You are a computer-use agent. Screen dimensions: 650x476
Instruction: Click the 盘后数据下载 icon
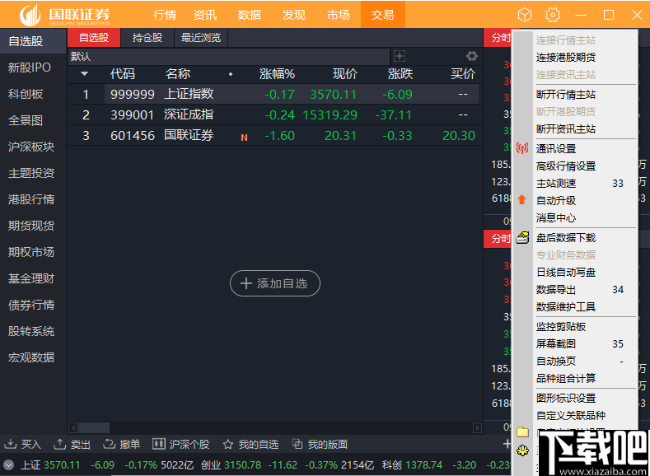tap(523, 237)
